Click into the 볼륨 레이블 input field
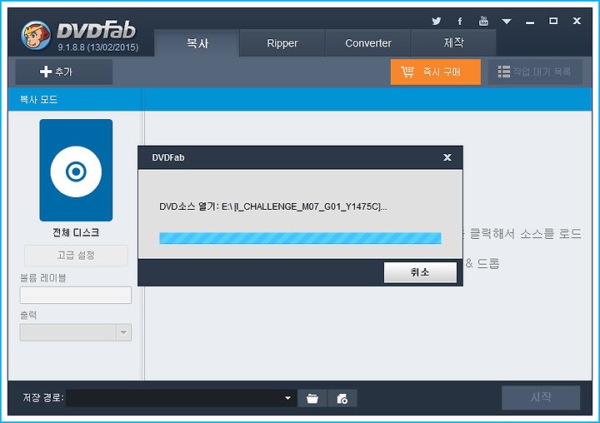Viewport: 600px width, 423px height. coord(75,296)
